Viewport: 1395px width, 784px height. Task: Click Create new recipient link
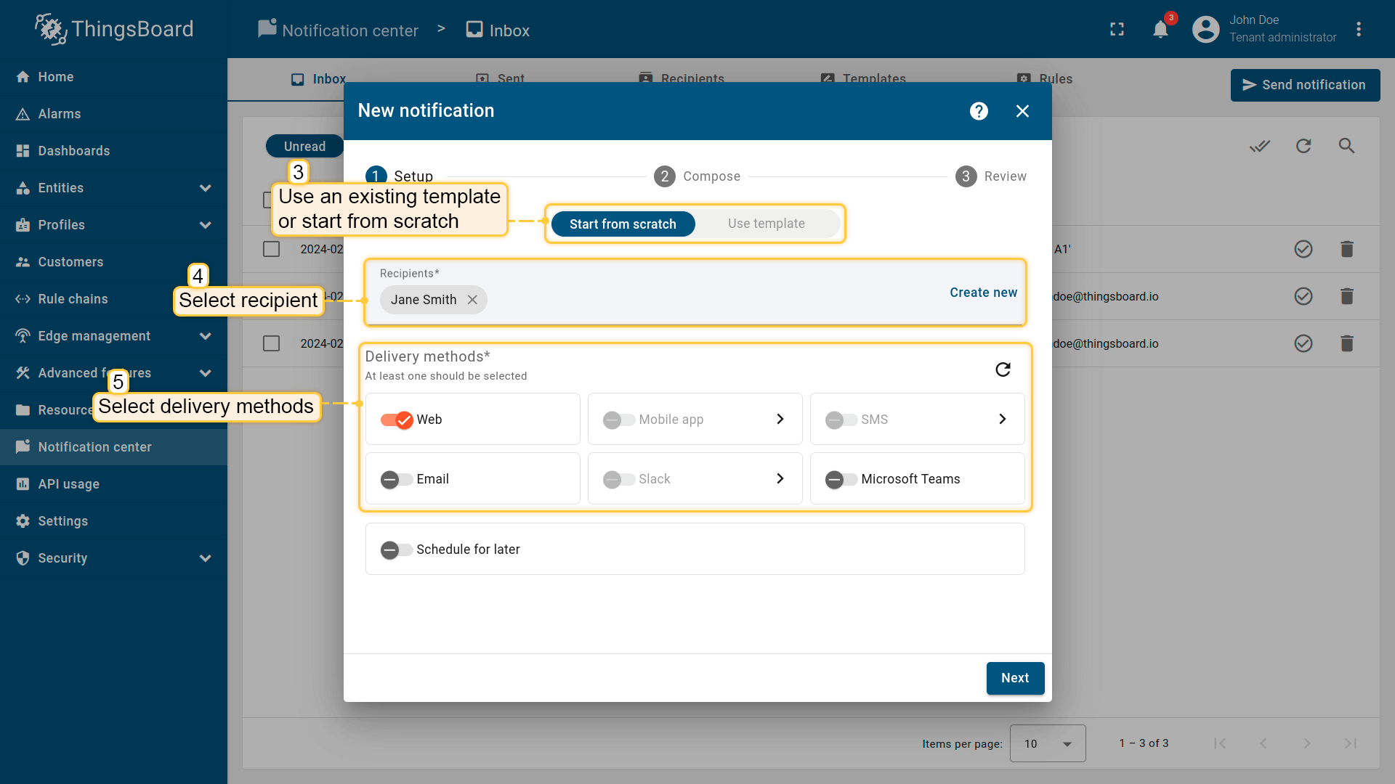point(983,293)
